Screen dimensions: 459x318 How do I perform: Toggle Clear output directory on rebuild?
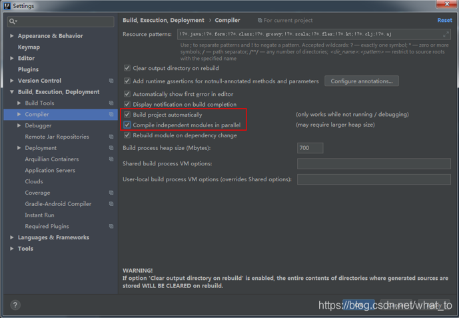pyautogui.click(x=127, y=68)
